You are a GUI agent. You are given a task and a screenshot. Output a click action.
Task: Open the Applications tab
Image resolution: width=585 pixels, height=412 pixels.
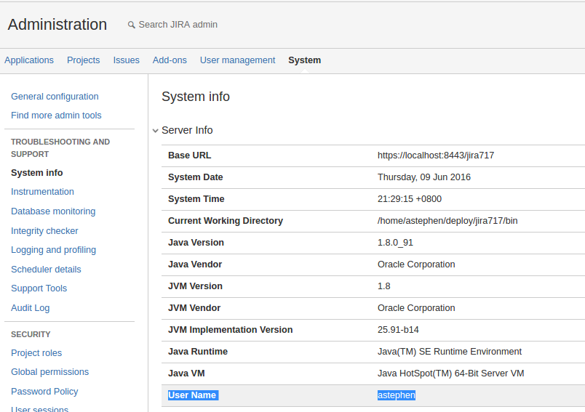(29, 60)
